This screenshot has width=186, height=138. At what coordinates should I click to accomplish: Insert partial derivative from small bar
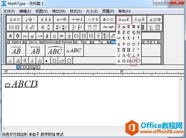47,36
